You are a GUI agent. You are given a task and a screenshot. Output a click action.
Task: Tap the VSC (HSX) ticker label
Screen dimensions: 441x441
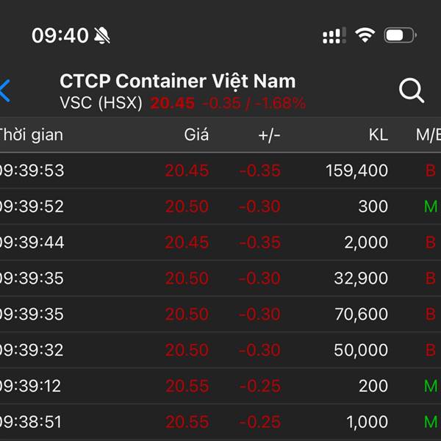click(101, 103)
